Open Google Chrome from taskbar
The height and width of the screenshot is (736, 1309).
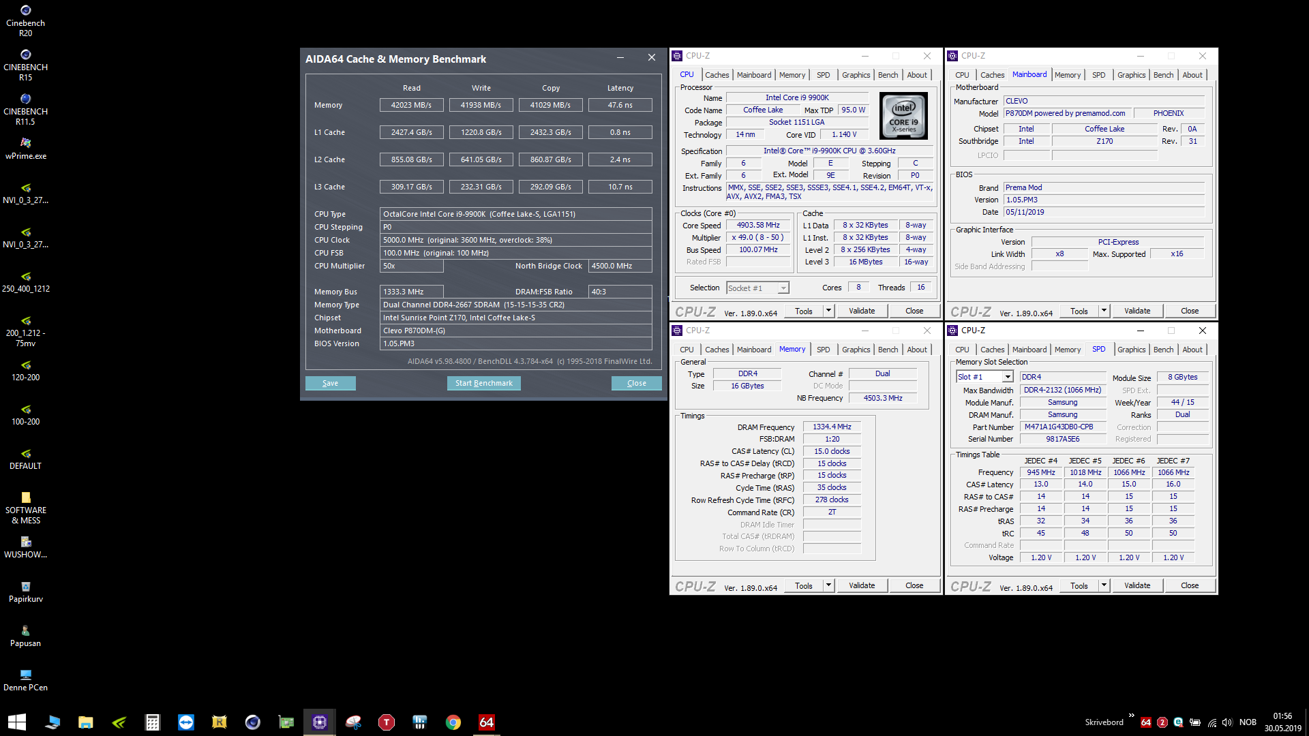click(x=453, y=722)
